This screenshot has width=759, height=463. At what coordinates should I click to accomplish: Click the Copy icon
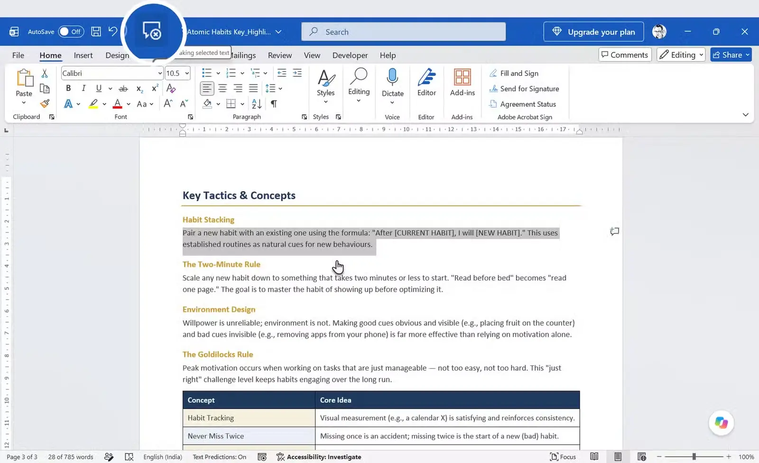[x=45, y=88]
